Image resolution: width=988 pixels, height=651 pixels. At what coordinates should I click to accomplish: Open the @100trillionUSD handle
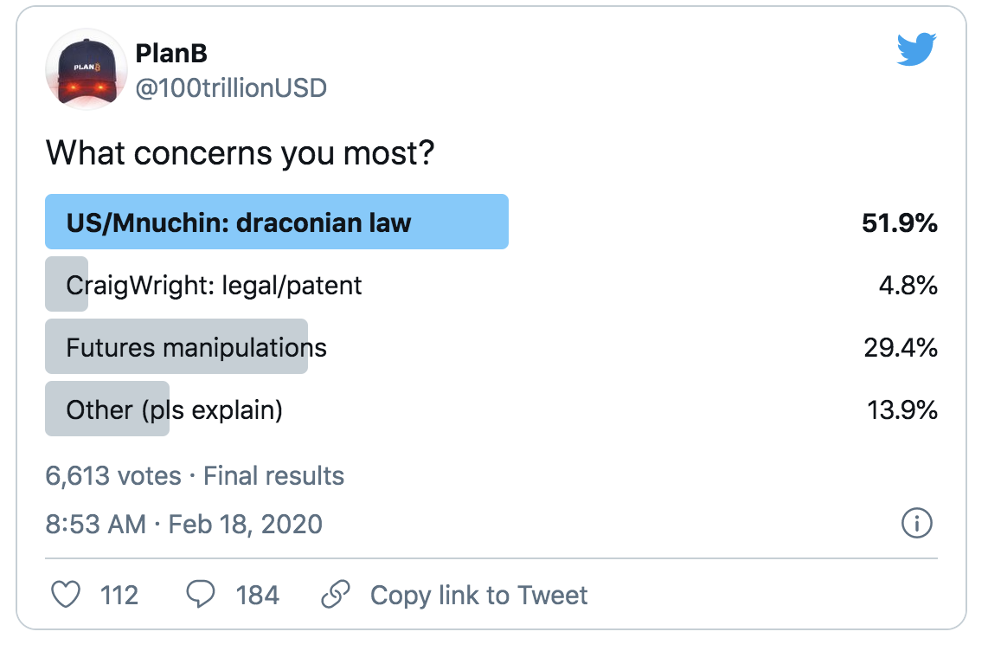point(231,87)
